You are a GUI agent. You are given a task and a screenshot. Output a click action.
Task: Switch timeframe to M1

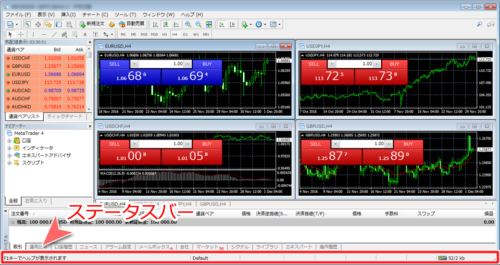[x=123, y=34]
